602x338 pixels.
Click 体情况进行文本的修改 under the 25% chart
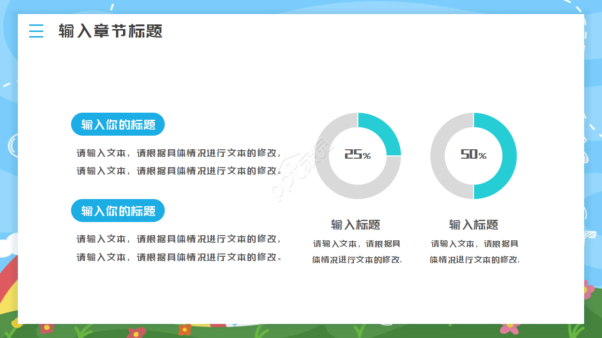click(357, 260)
